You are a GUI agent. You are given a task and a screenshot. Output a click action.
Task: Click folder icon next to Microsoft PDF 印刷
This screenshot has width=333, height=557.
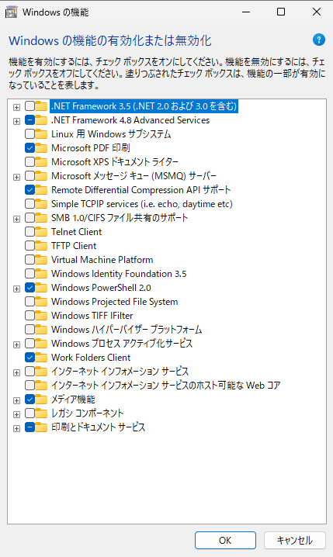point(41,147)
